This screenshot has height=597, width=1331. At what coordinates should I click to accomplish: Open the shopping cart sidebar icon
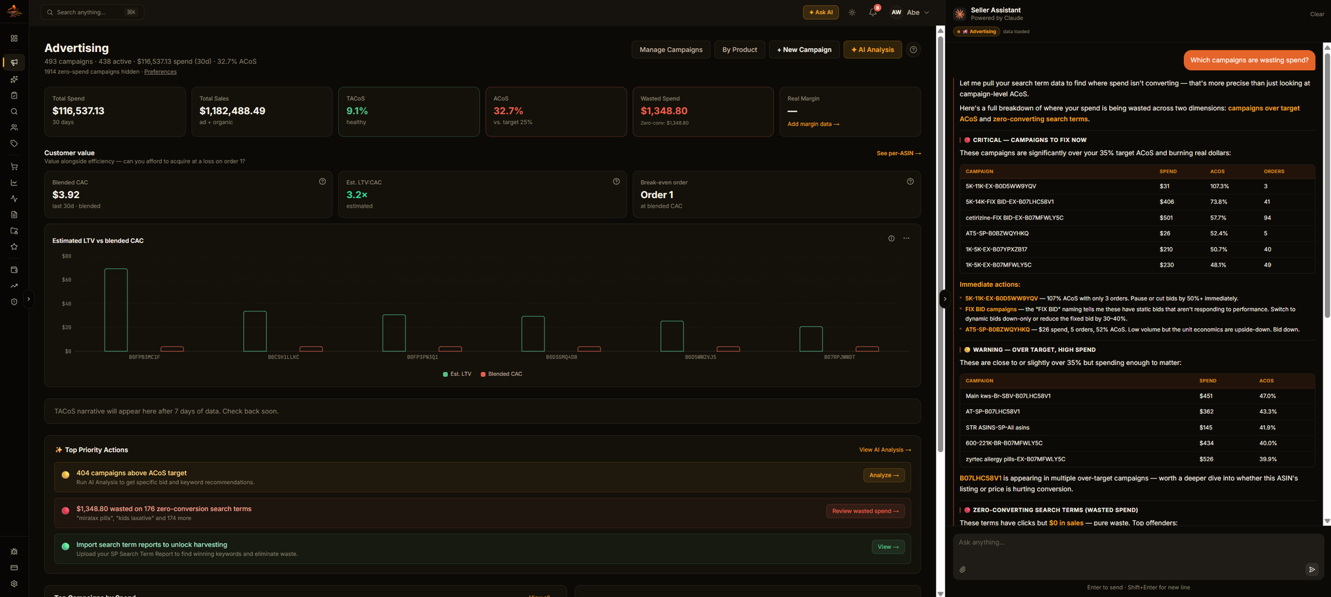[x=14, y=167]
